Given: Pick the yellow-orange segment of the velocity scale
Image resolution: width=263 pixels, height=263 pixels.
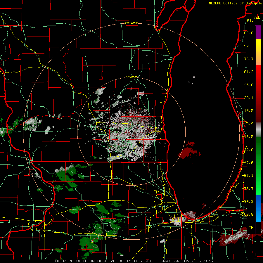Looking at the screenshot, I should click(x=258, y=52).
